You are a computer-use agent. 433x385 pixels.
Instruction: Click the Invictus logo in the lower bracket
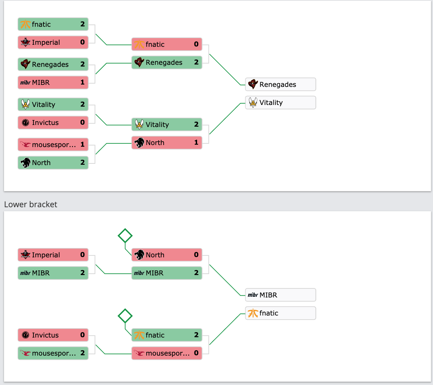coord(25,335)
